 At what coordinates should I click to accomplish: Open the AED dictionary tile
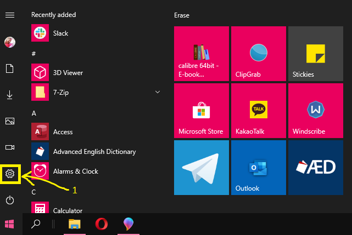(316, 168)
